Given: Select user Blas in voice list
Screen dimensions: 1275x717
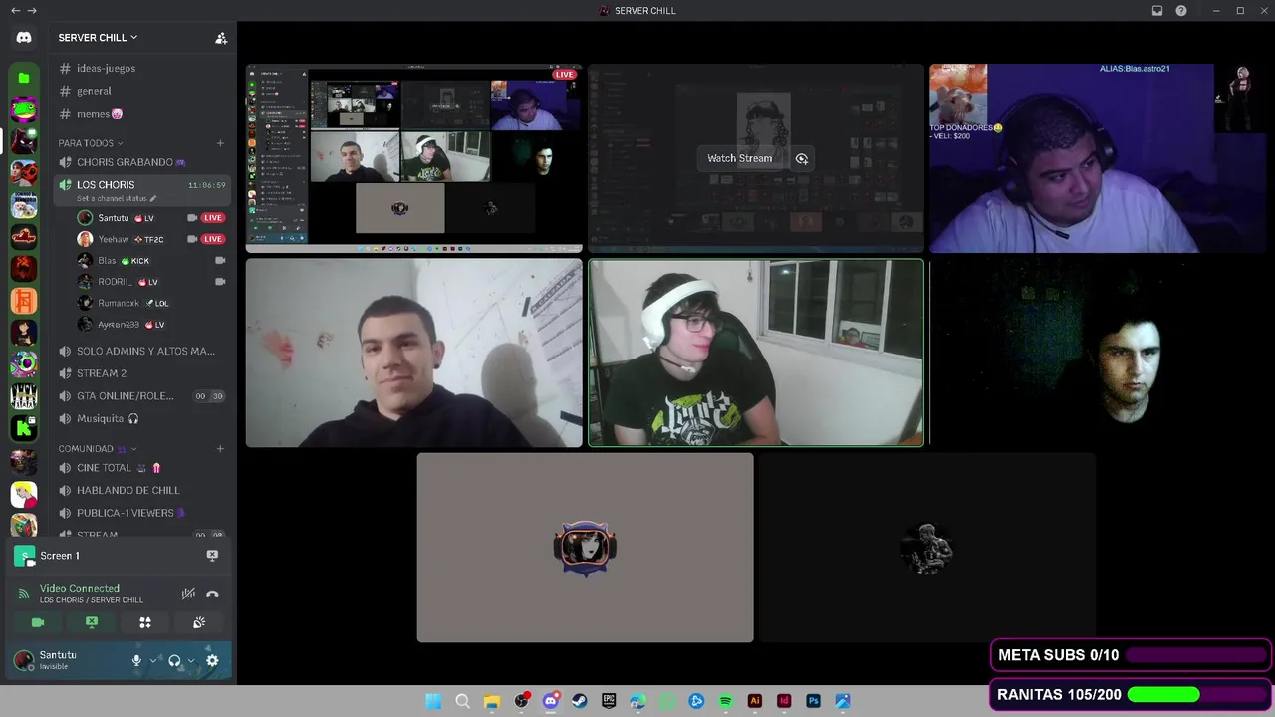Looking at the screenshot, I should 149,260.
